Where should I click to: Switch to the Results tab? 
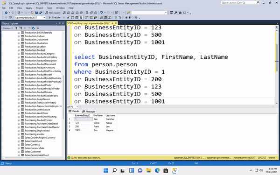pos(74,111)
